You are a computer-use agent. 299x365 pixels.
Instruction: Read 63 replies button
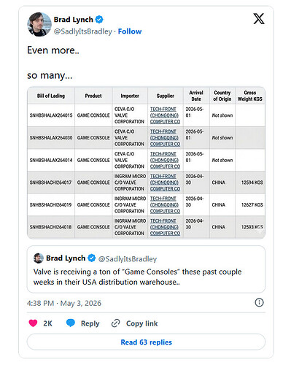(146, 342)
